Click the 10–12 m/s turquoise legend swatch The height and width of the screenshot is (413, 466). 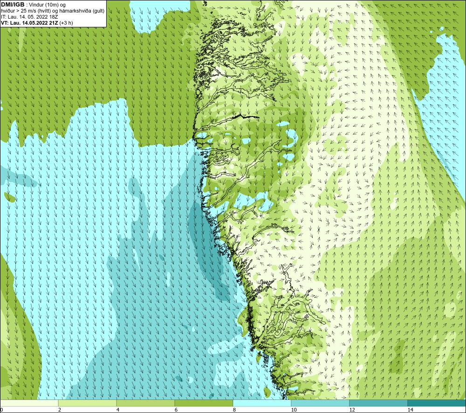[321, 403]
